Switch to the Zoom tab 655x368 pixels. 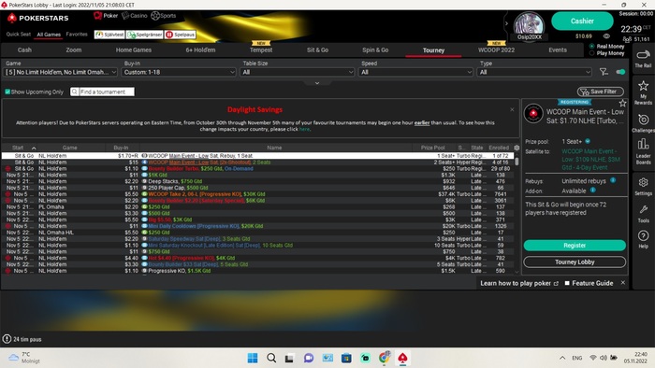pyautogui.click(x=74, y=50)
